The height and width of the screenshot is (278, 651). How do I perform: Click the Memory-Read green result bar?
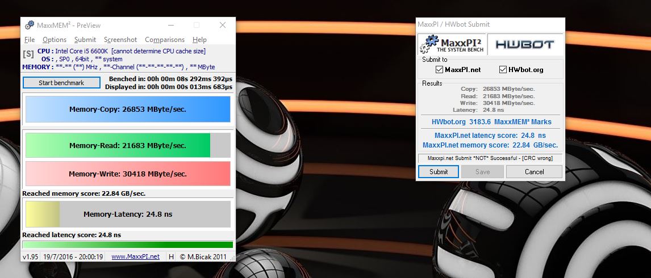pos(128,146)
